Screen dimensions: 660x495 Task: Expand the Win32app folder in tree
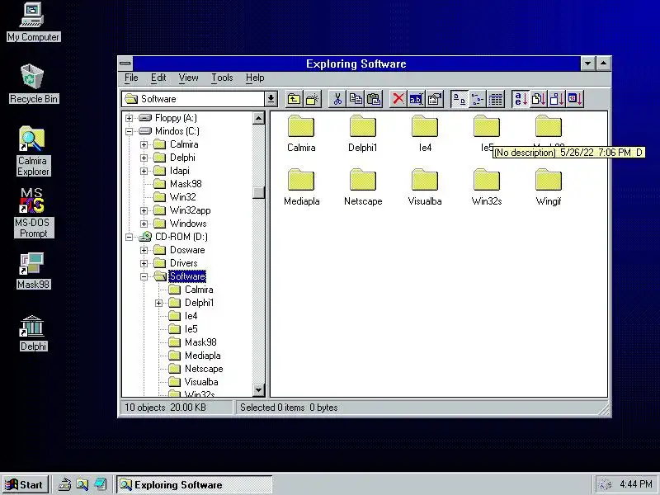tap(144, 210)
